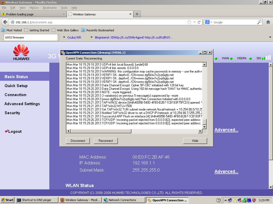273x204 pixels.
Task: Click Disconnect button in OpenVPN dialog
Action: click(78, 141)
